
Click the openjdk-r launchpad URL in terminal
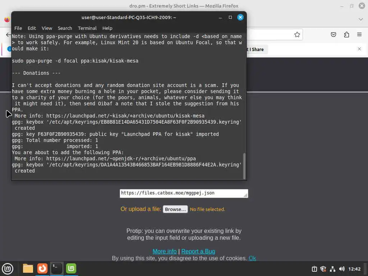[x=121, y=158]
